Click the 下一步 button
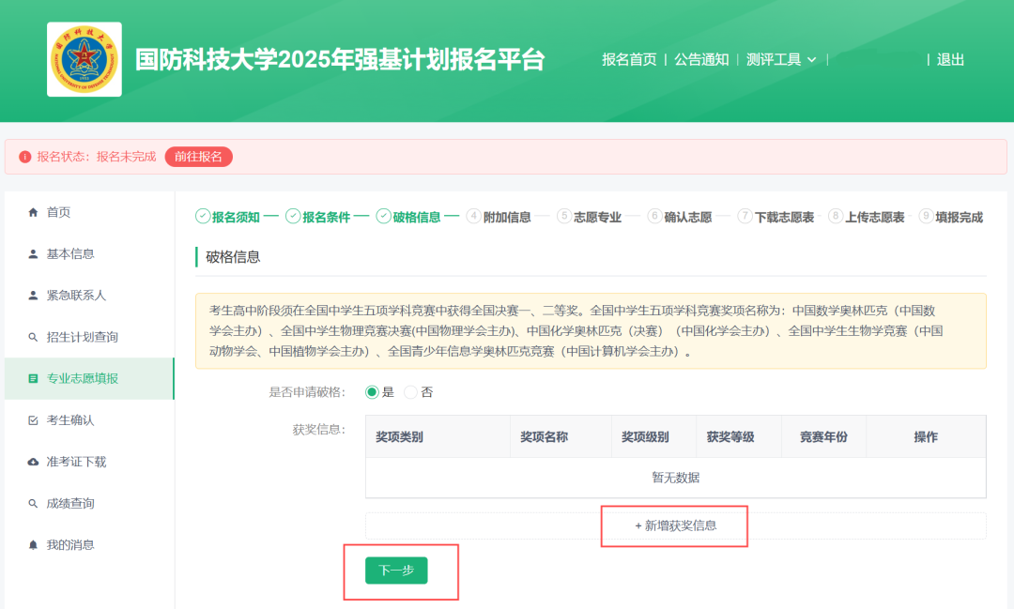The width and height of the screenshot is (1014, 609). click(x=396, y=571)
